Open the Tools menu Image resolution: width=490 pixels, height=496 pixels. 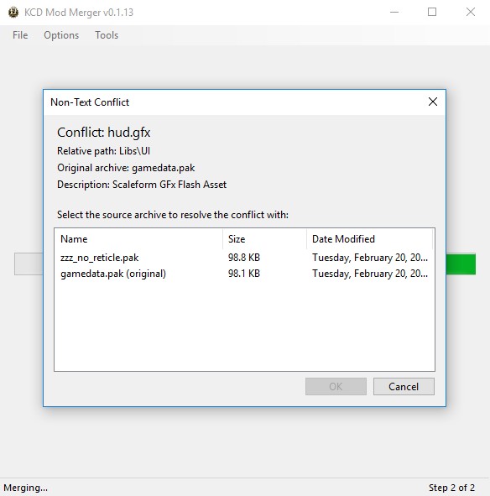coord(107,35)
